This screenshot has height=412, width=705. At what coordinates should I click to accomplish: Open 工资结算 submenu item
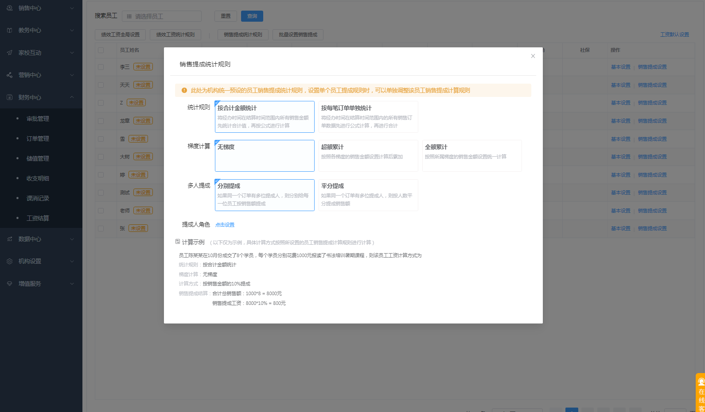tap(38, 218)
